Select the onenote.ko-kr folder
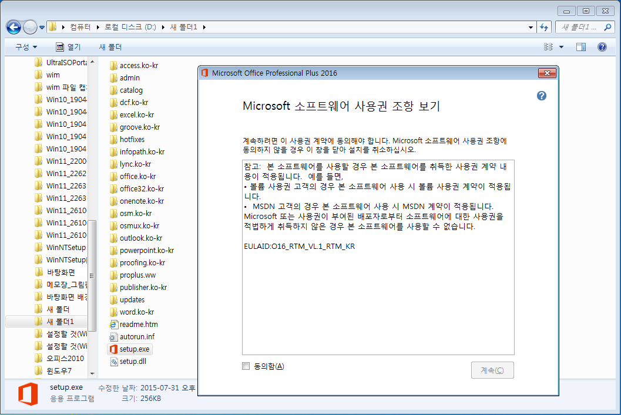The width and height of the screenshot is (621, 415). pyautogui.click(x=137, y=201)
